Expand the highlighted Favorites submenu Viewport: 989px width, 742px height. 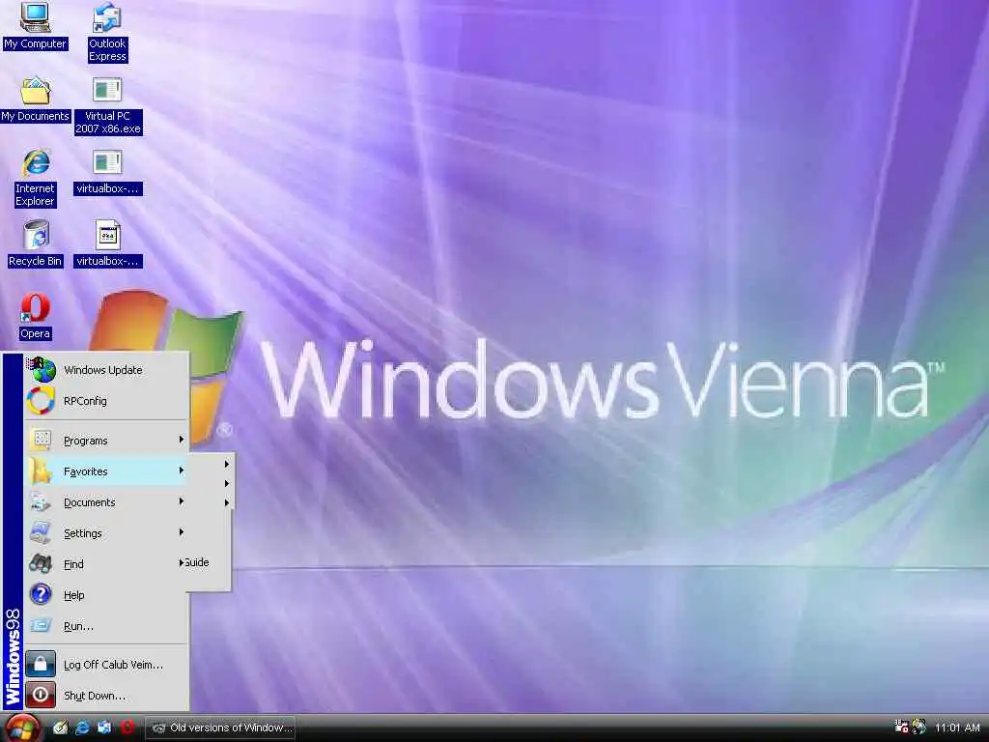click(106, 471)
